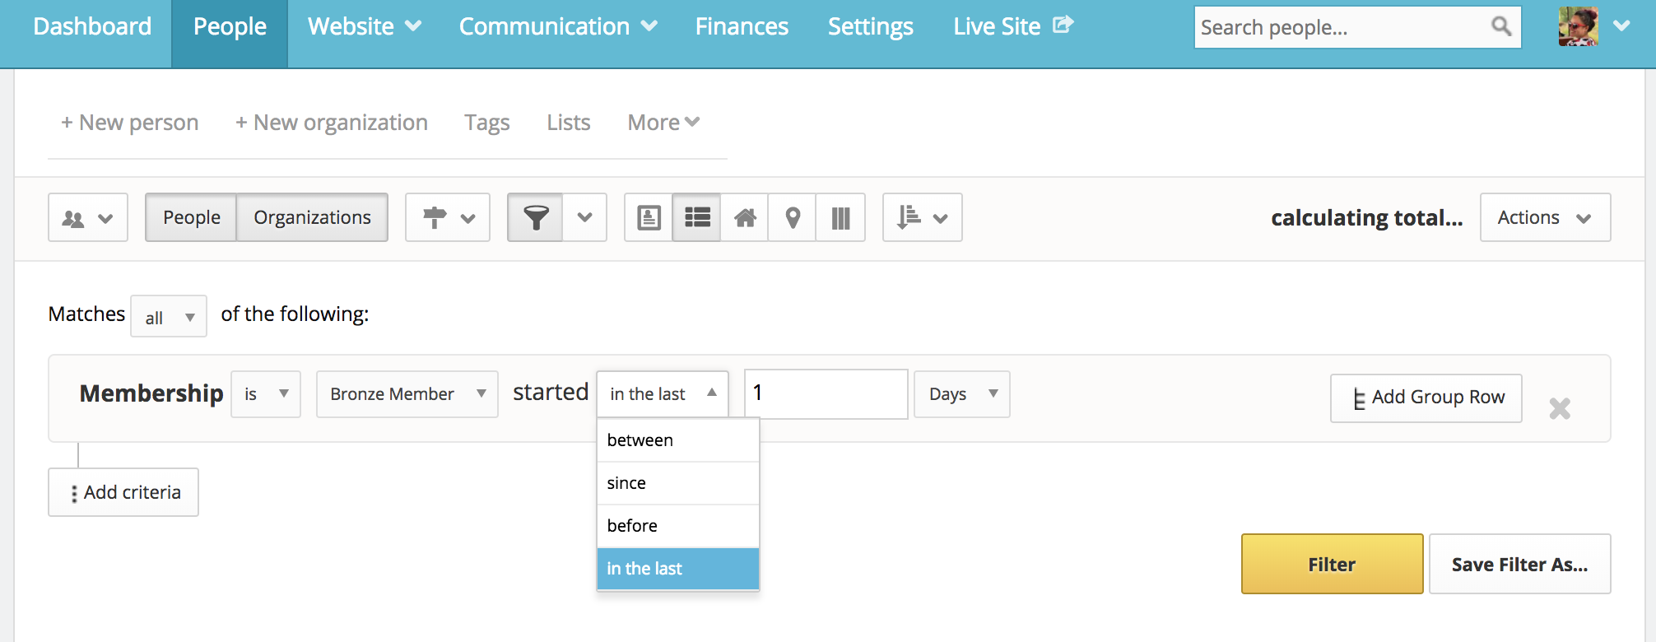Open the Finances tab
1656x642 pixels.
[742, 27]
